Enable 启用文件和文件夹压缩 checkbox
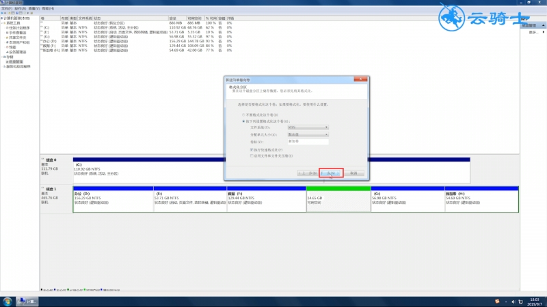The image size is (547, 307). coord(252,156)
